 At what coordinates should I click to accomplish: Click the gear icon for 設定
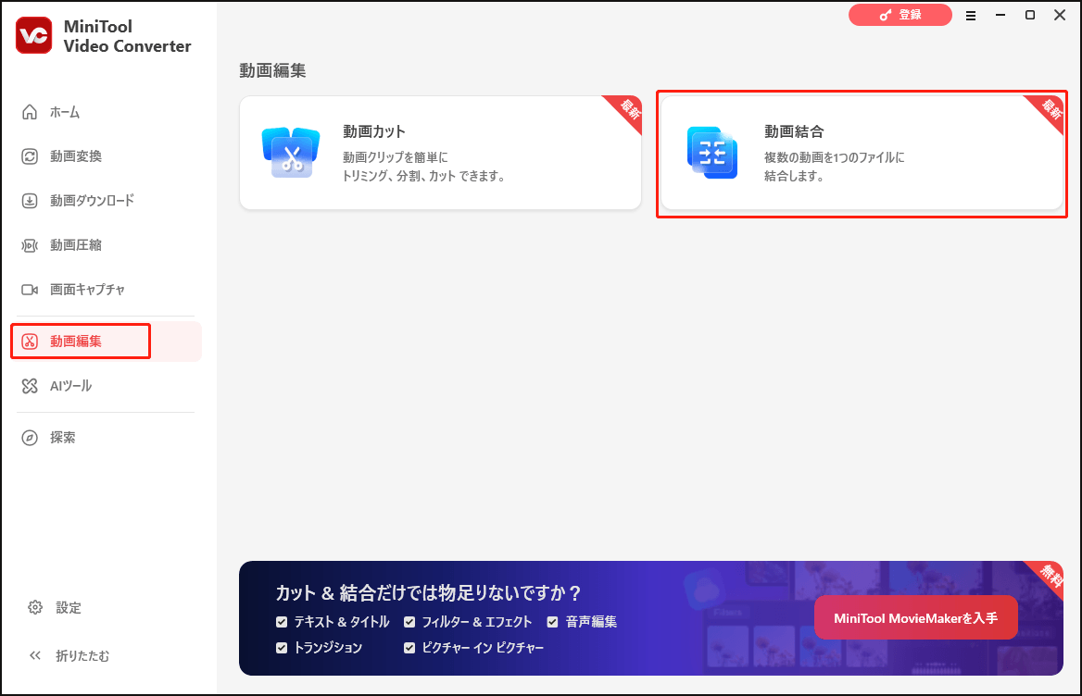[x=35, y=607]
